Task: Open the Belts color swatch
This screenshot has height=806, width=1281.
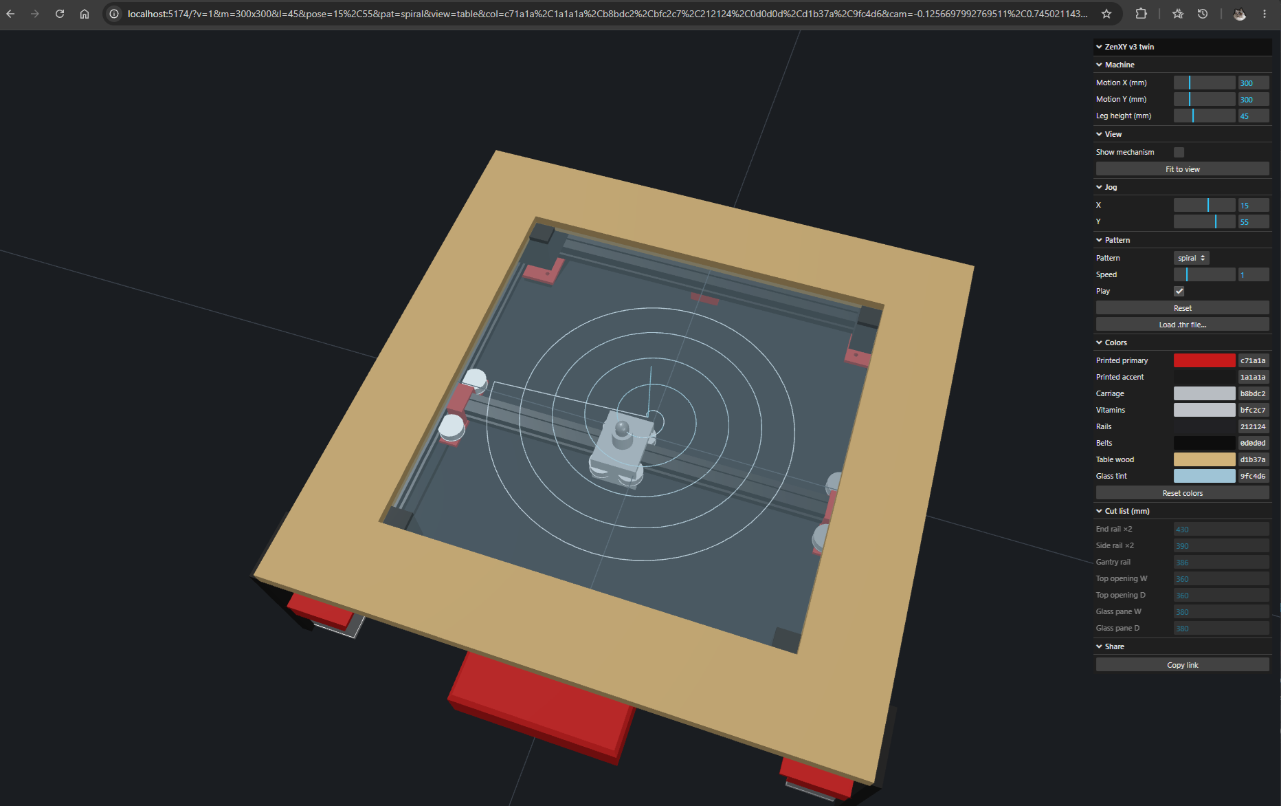Action: pyautogui.click(x=1204, y=443)
